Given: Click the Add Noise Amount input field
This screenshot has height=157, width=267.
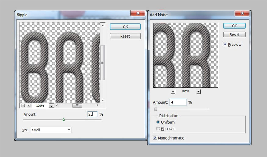Looking at the screenshot, I should pos(178,102).
